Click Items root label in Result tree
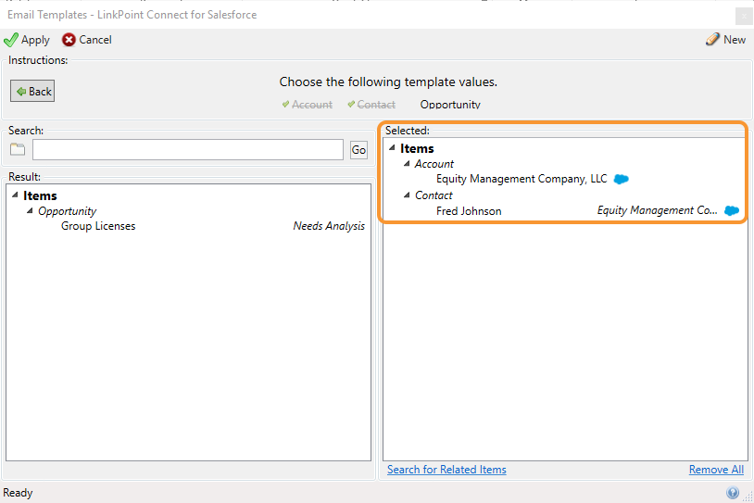This screenshot has height=503, width=754. pos(40,195)
